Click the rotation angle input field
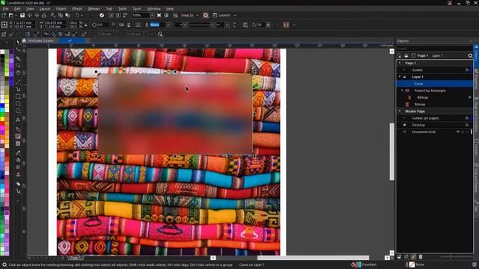479x269 pixels. point(104,25)
